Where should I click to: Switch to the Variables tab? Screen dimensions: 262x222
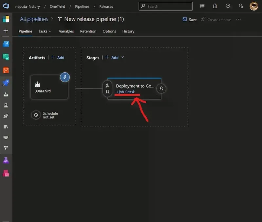[66, 31]
